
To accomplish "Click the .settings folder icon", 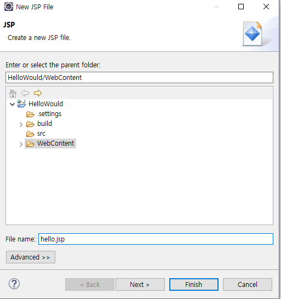I will [x=30, y=114].
